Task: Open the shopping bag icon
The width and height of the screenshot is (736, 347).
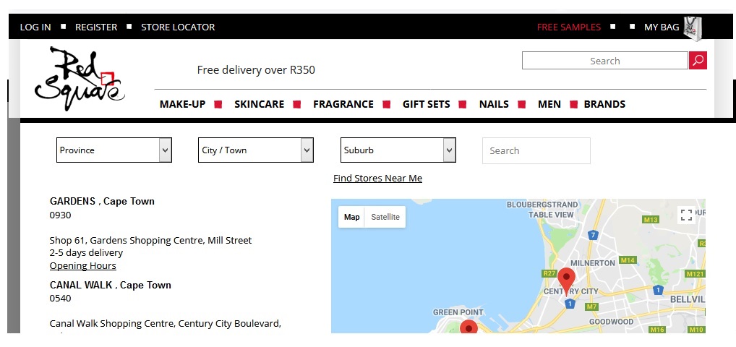Action: click(693, 27)
